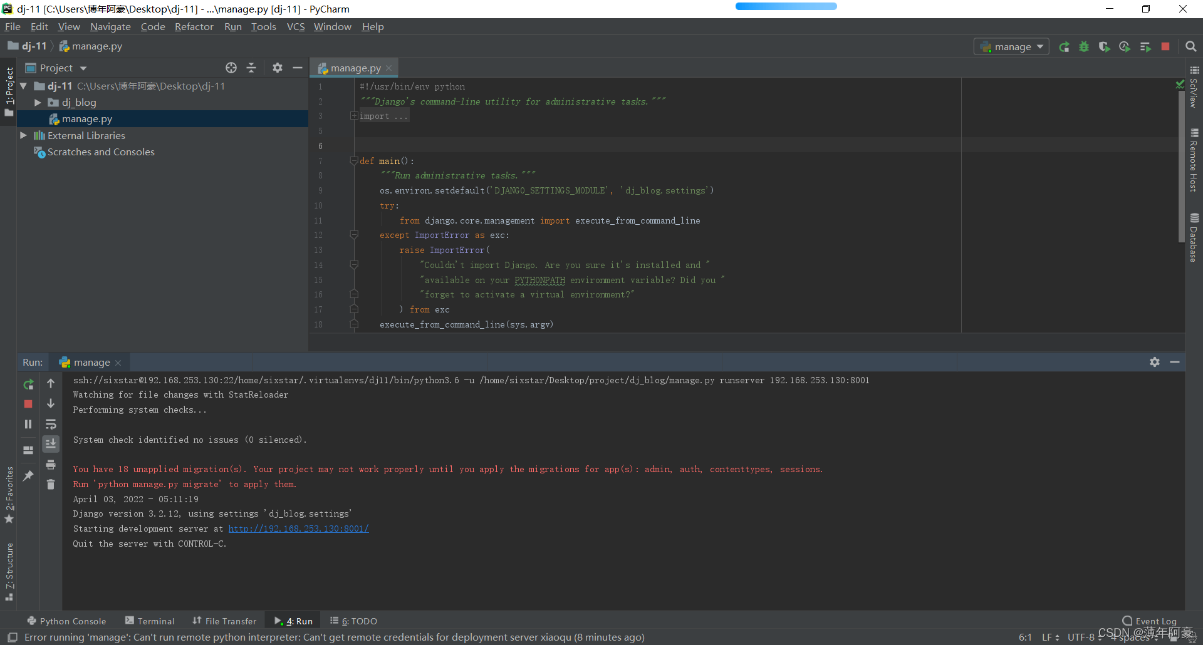Open Project panel settings gear
The image size is (1203, 645).
pyautogui.click(x=278, y=68)
